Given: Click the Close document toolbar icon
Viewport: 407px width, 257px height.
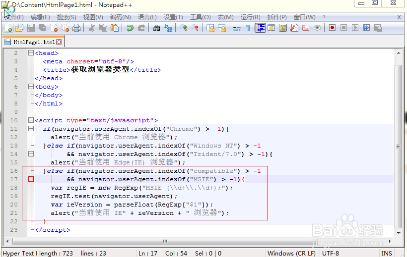Looking at the screenshot, I should click(x=54, y=28).
